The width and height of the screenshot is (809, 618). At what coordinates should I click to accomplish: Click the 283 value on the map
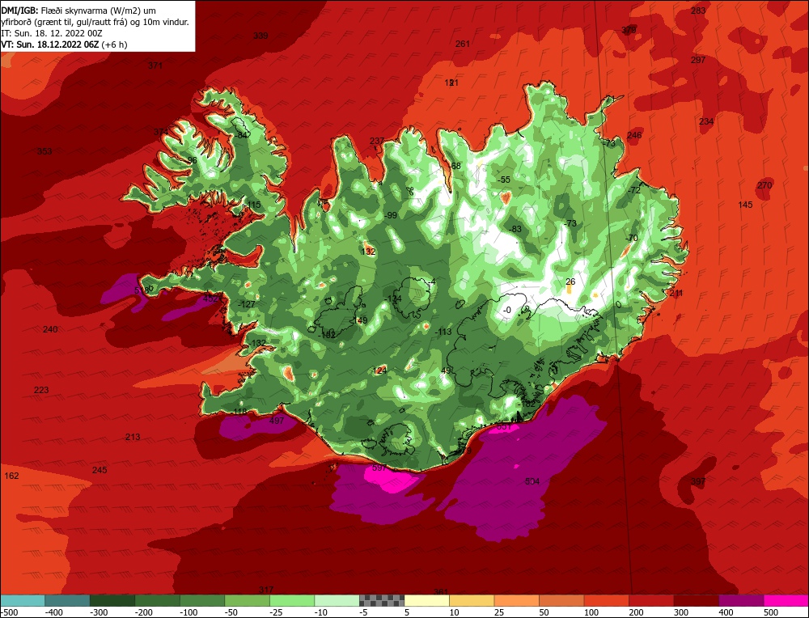[x=698, y=11]
